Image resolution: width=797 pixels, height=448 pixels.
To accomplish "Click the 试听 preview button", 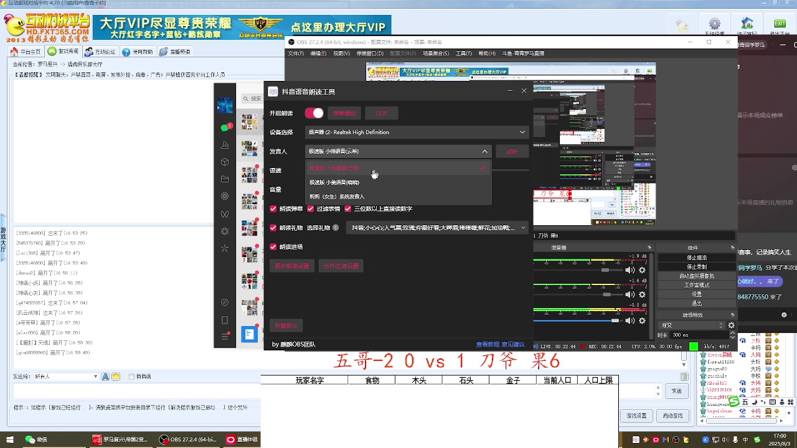I will pyautogui.click(x=512, y=151).
